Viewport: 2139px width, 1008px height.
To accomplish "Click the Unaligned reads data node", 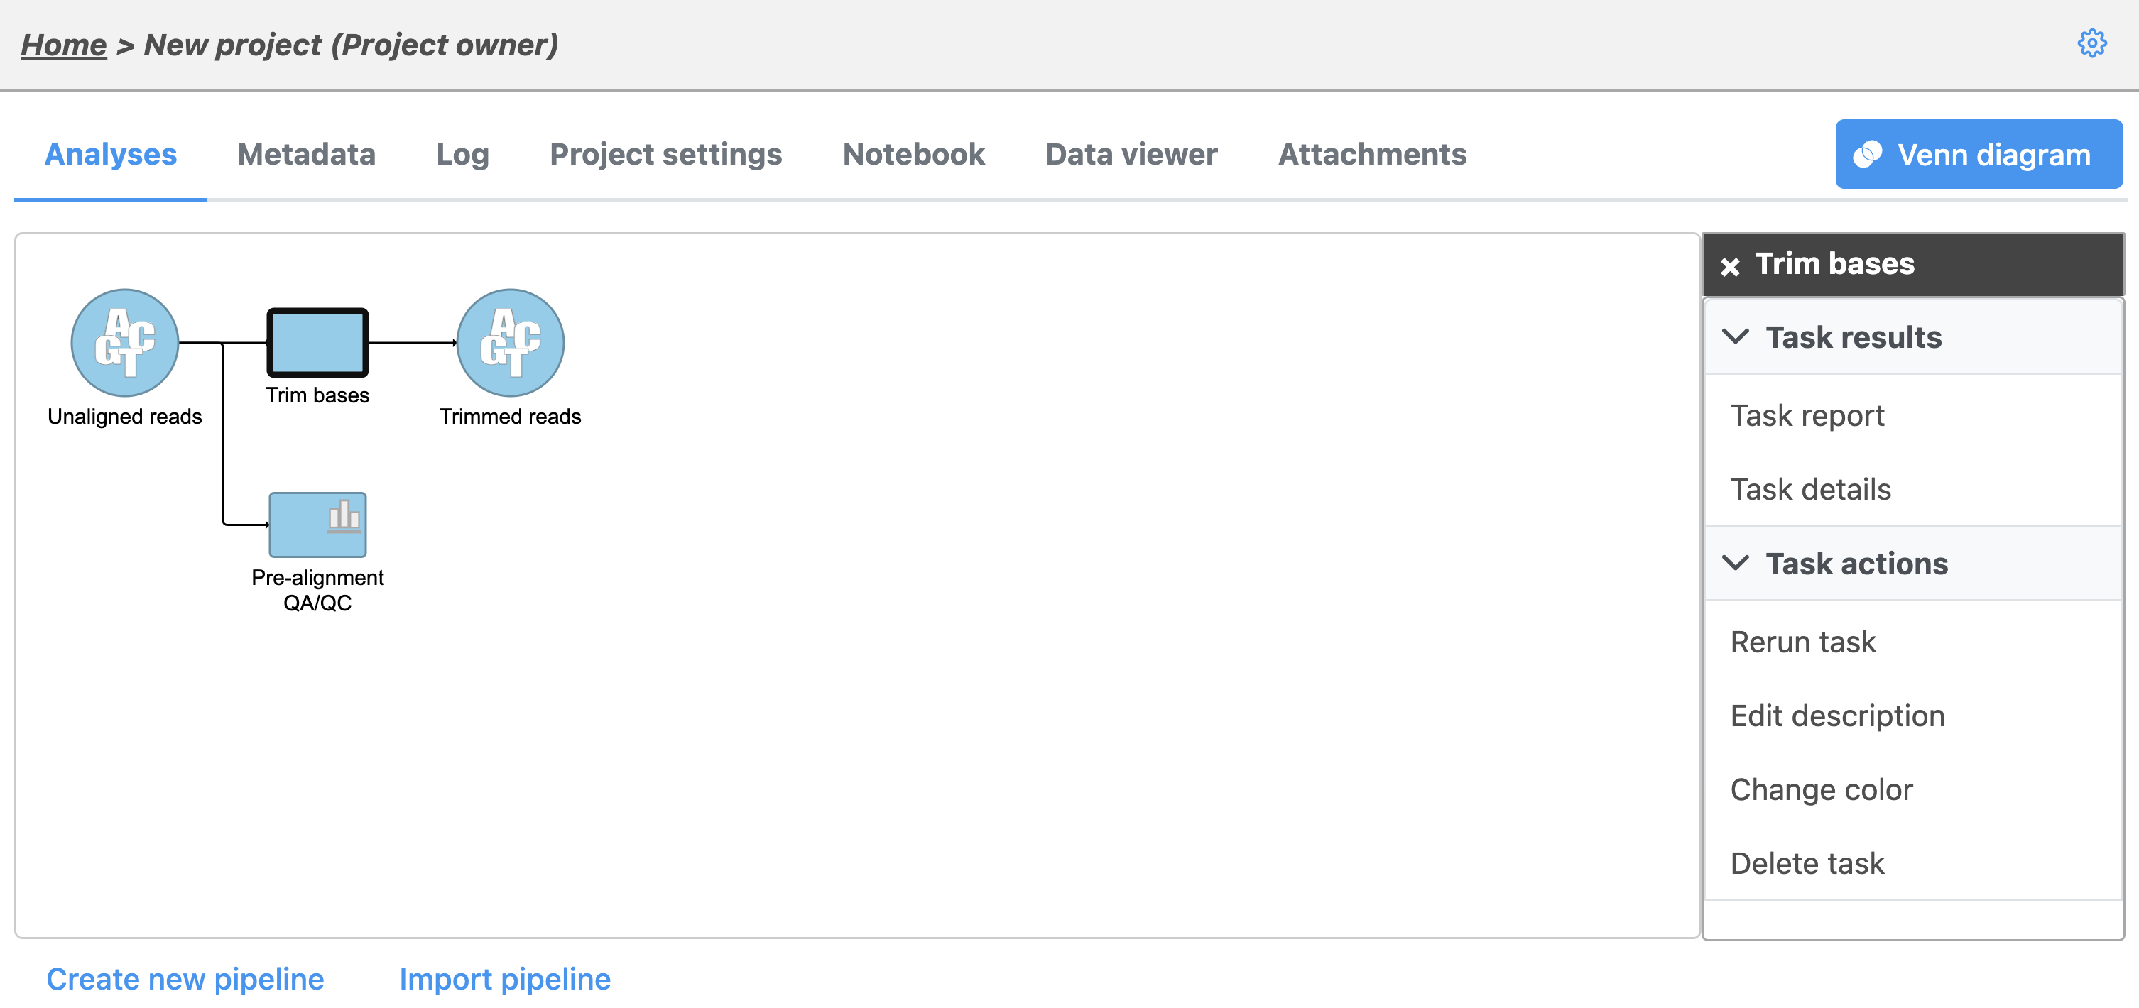I will coord(124,342).
